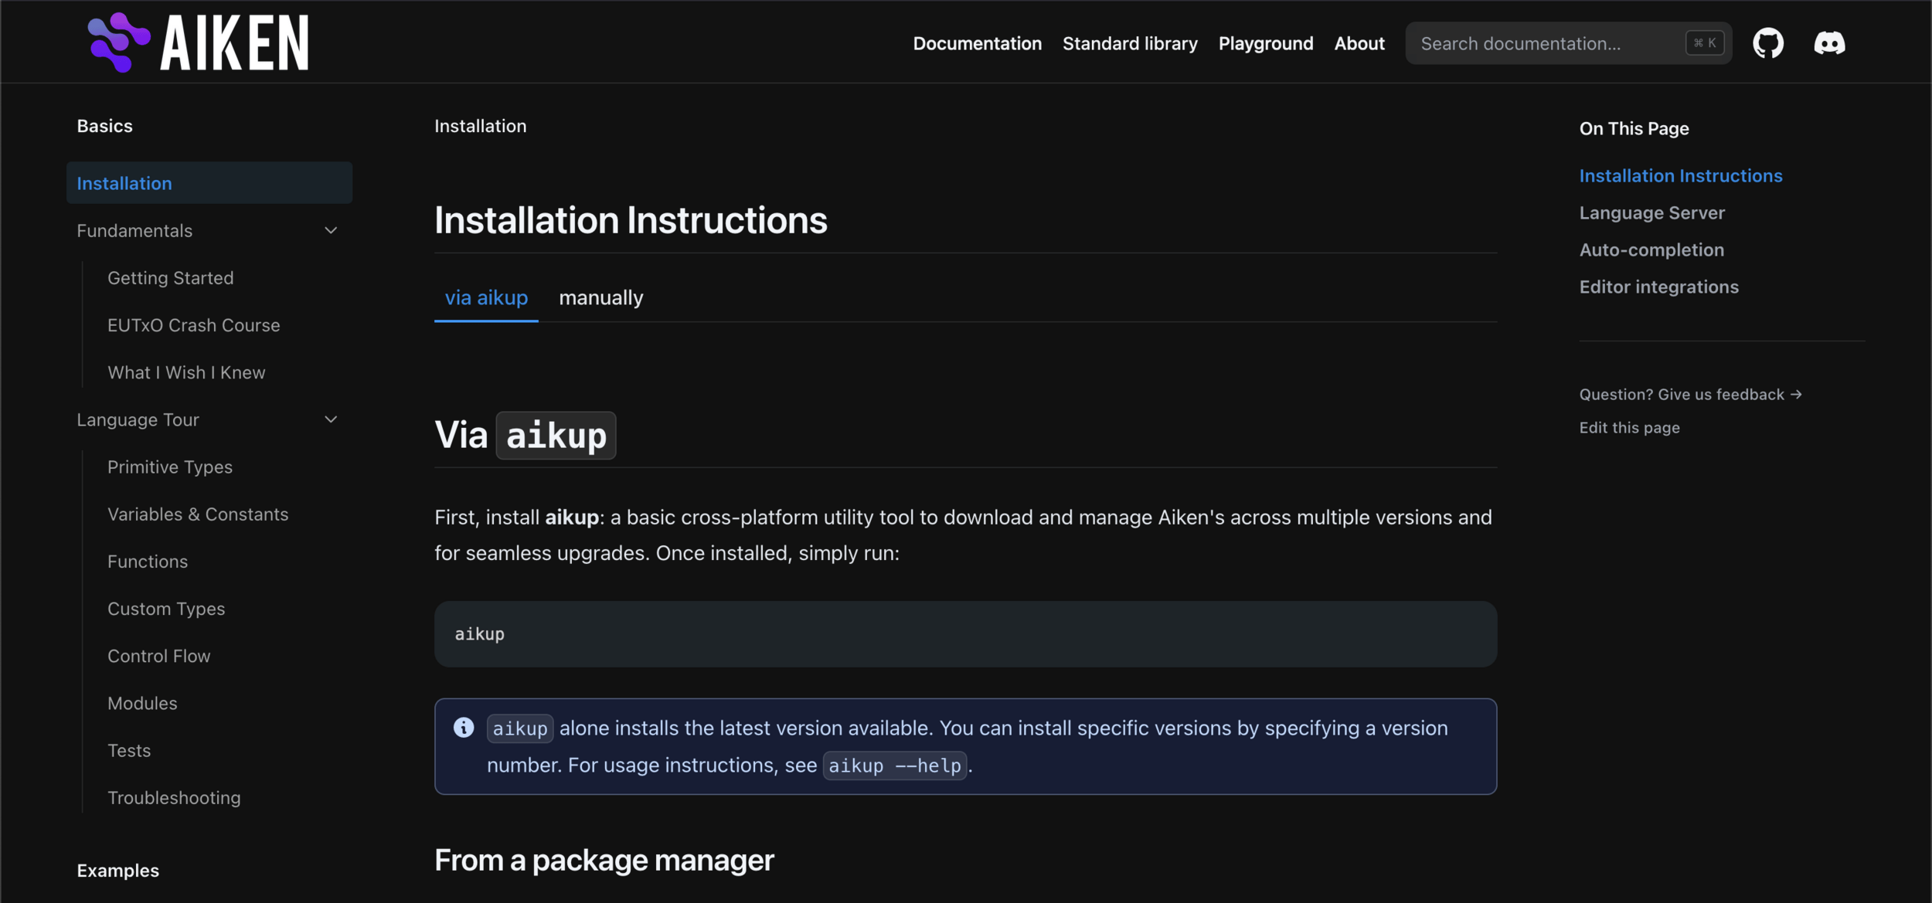Switch to the manually tab

600,297
